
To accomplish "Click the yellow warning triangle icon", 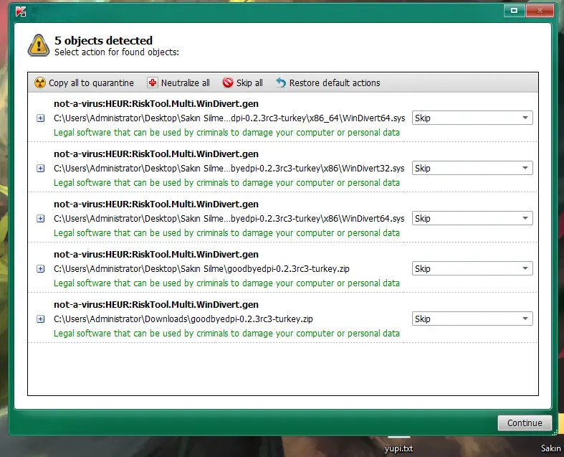I will click(39, 45).
